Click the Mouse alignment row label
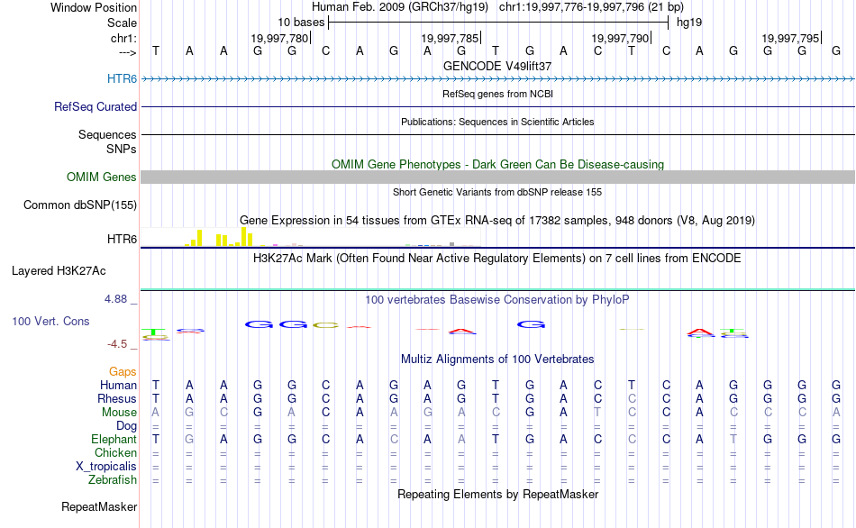Image resolution: width=856 pixels, height=528 pixels. point(119,413)
